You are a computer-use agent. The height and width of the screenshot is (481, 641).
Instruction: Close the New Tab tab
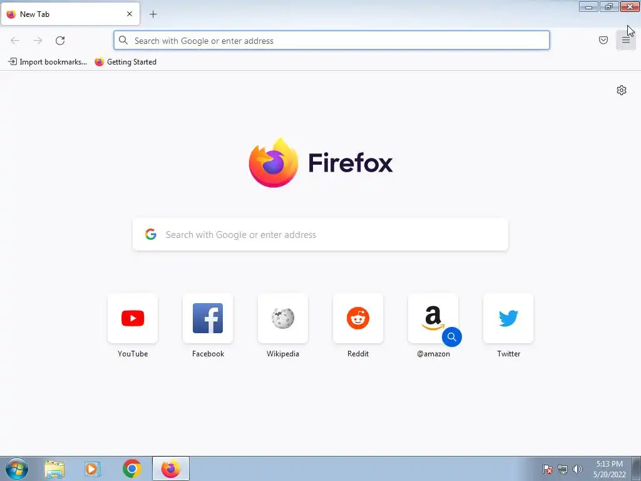click(x=130, y=14)
